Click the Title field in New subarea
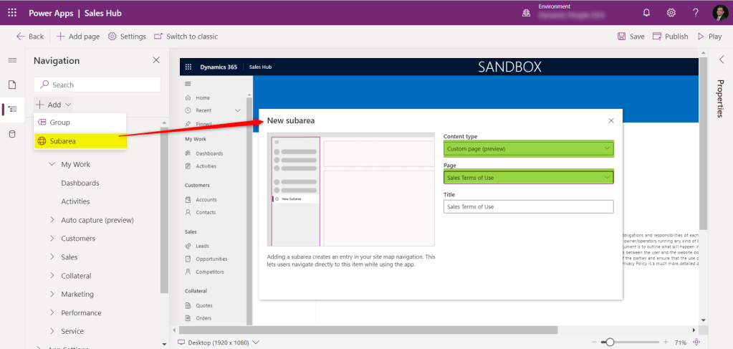The image size is (733, 349). pyautogui.click(x=528, y=206)
